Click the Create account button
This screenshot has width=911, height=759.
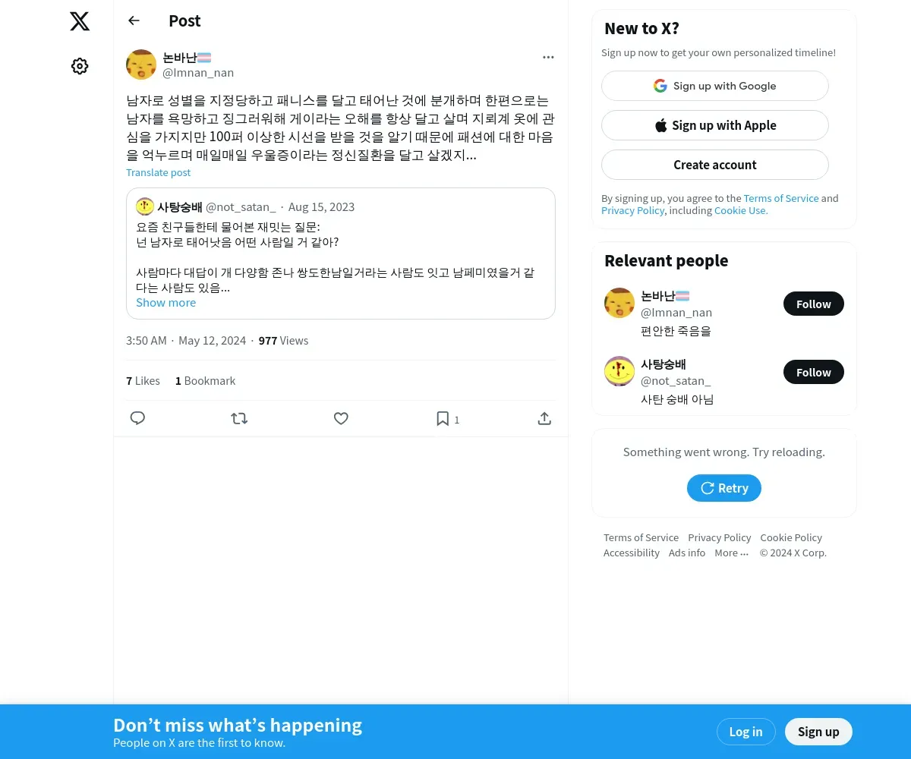click(715, 165)
